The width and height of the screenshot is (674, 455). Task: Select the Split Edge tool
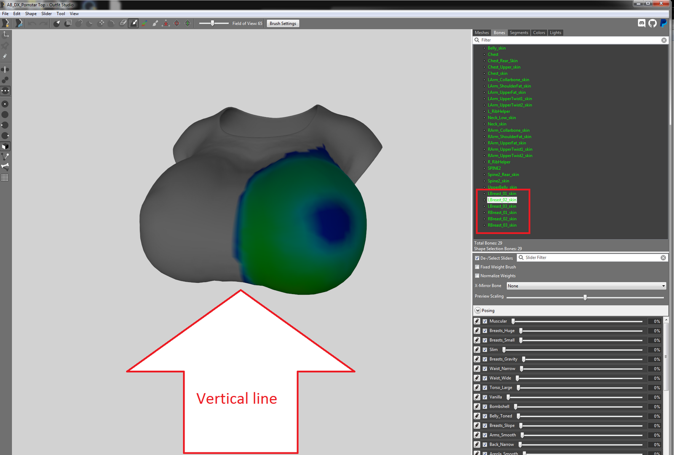187,23
